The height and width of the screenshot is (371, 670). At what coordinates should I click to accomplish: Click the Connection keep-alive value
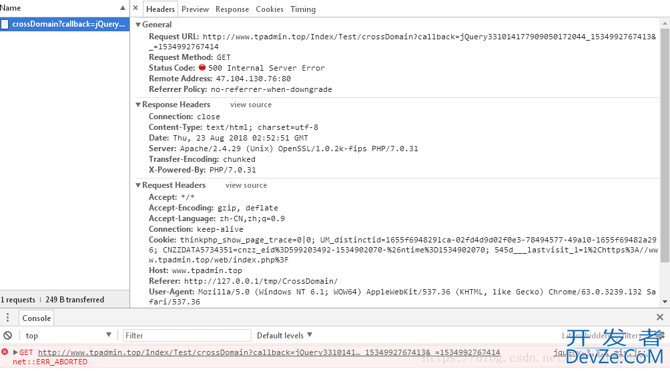click(220, 229)
